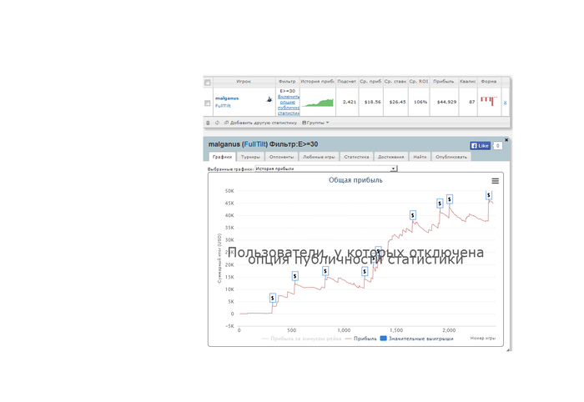Click the FullTilt link in the panel heading
The image size is (584, 402).
[255, 144]
